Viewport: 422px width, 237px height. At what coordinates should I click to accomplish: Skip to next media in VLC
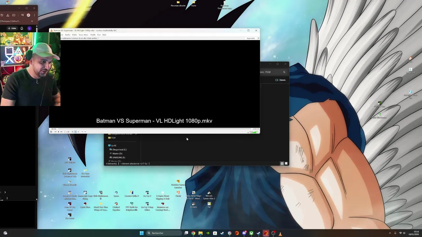(x=61, y=132)
